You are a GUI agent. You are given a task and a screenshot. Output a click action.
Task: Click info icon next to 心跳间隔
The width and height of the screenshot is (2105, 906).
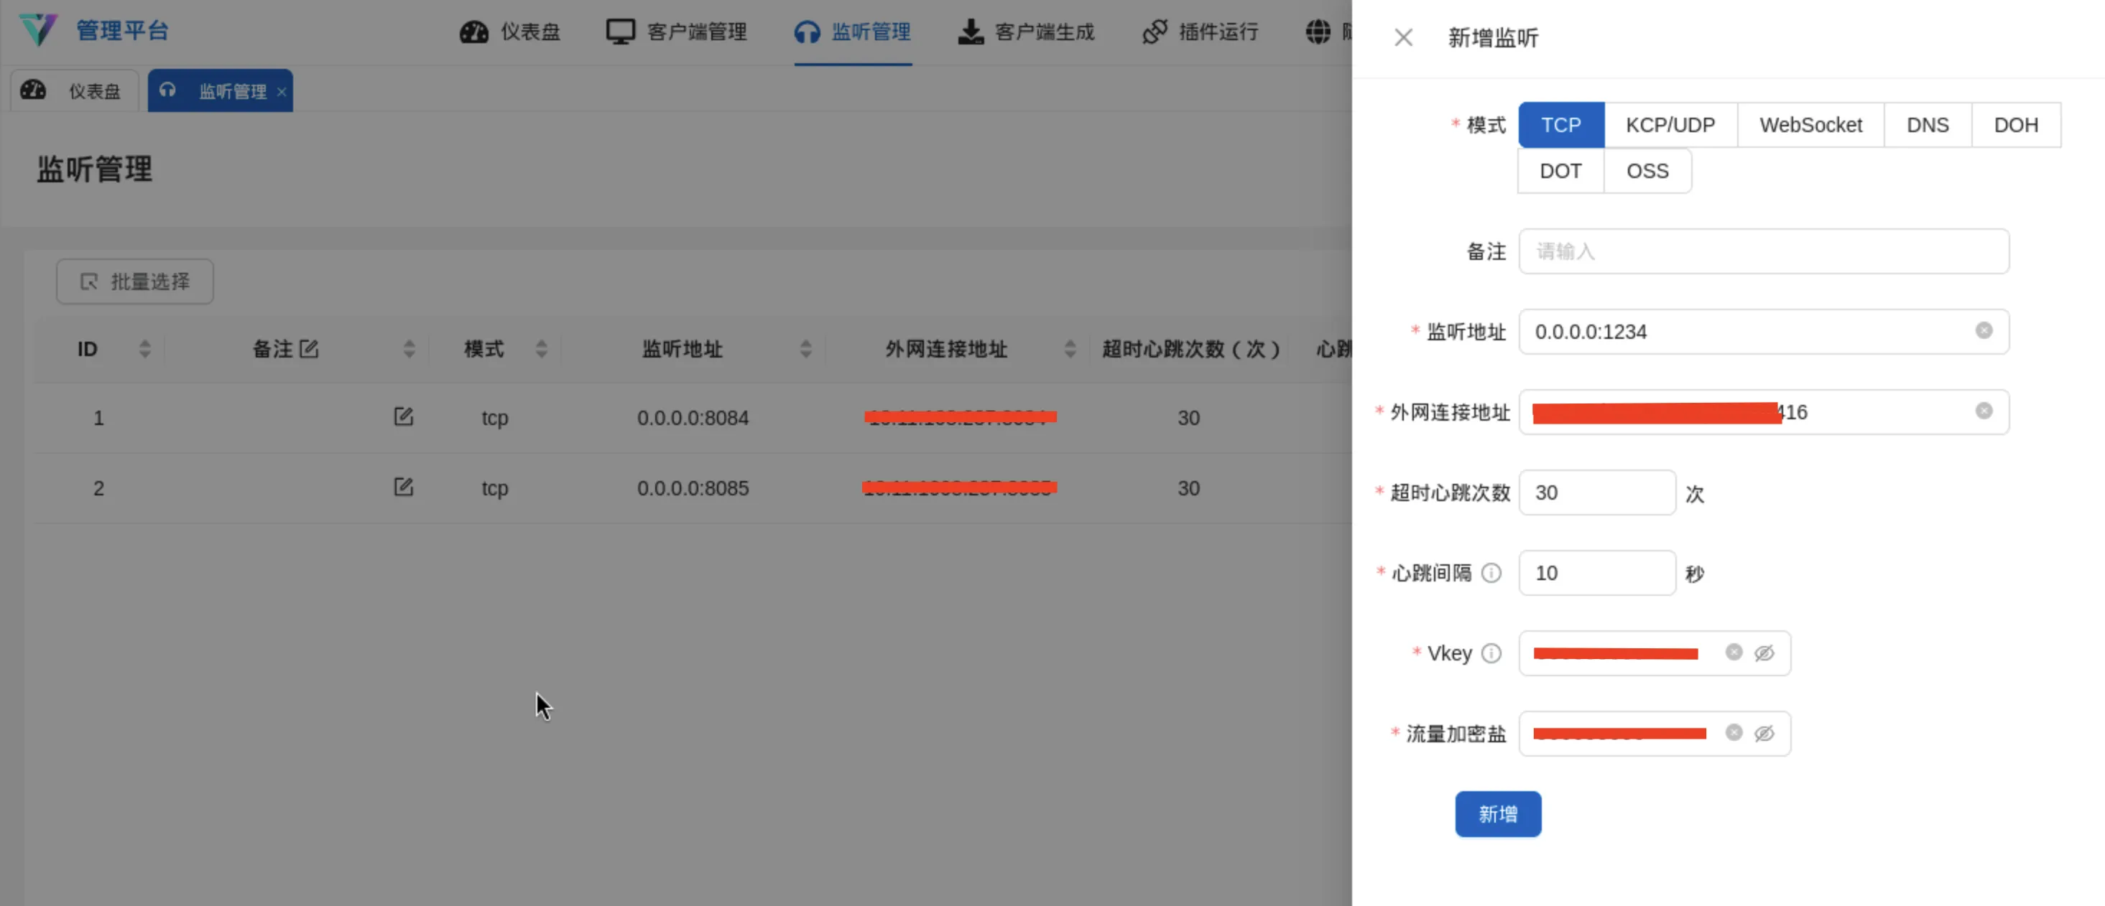click(1491, 573)
